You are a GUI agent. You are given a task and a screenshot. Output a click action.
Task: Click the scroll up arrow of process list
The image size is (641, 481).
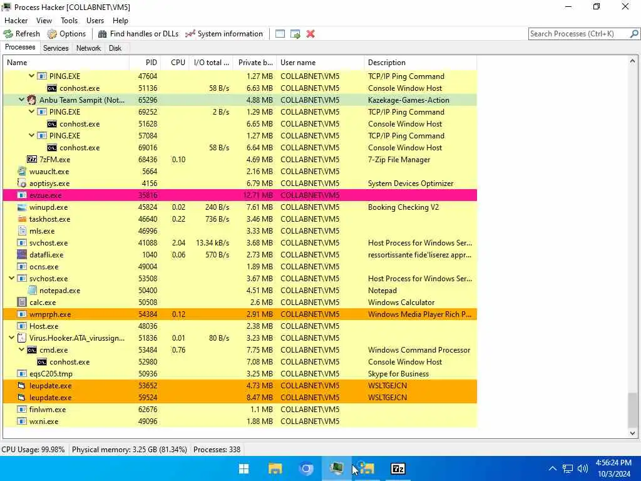coord(632,61)
